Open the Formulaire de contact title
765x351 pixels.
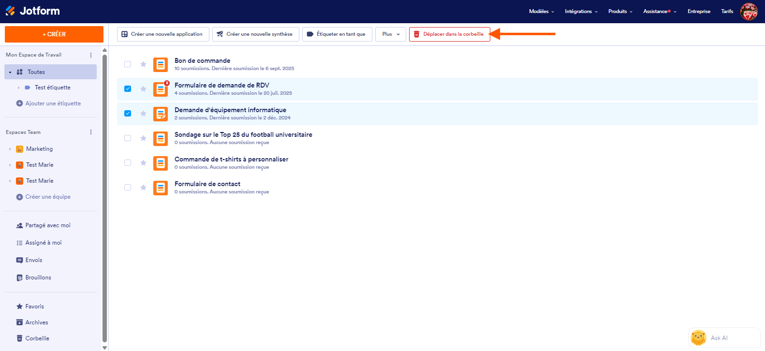pyautogui.click(x=207, y=184)
